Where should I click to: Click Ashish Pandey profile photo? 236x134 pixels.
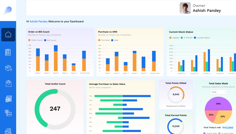tap(185, 8)
